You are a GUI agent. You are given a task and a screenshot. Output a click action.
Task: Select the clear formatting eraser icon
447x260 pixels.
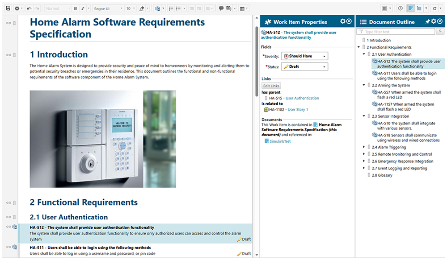pos(143,8)
